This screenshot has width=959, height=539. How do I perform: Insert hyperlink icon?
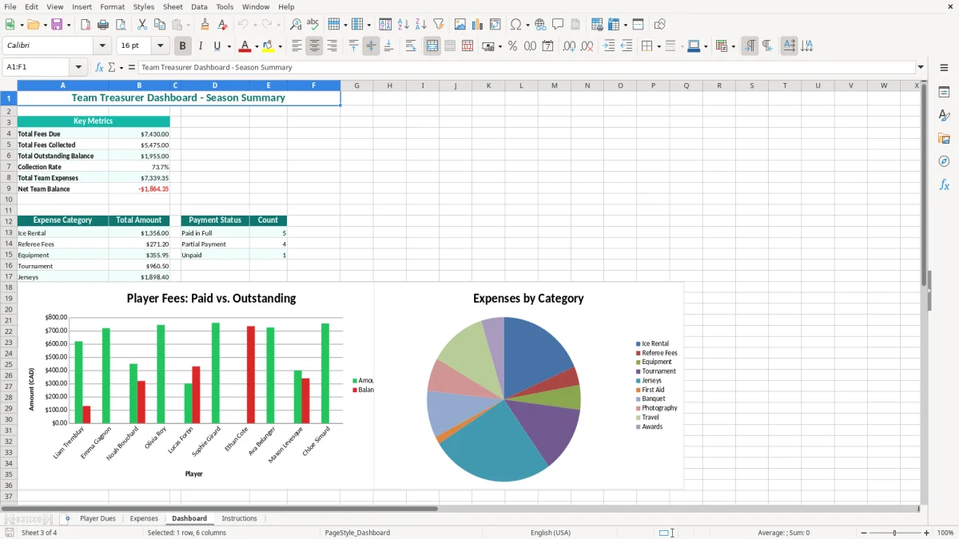[x=540, y=25]
